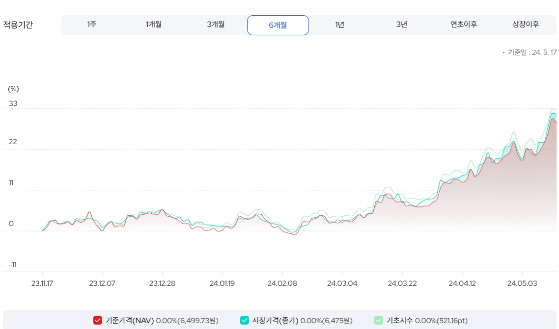Click the 0 y-axis value
The image size is (559, 329).
[11, 224]
